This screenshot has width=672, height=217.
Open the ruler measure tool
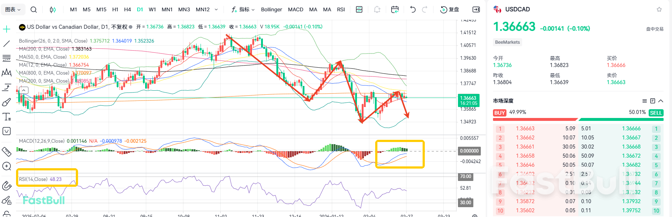tap(7, 151)
